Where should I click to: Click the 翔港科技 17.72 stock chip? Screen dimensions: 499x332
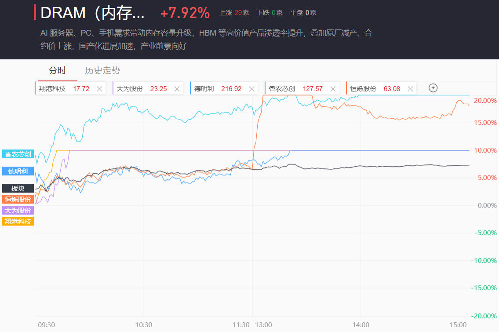pos(64,89)
